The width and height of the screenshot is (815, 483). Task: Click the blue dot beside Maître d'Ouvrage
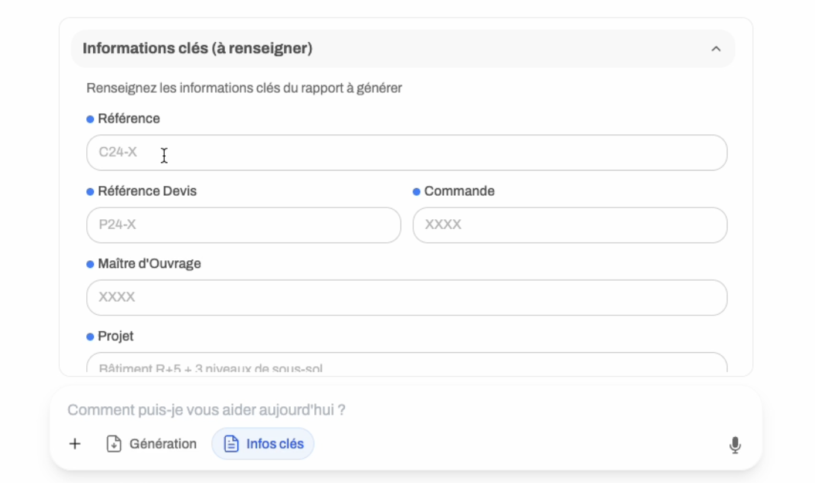(89, 264)
